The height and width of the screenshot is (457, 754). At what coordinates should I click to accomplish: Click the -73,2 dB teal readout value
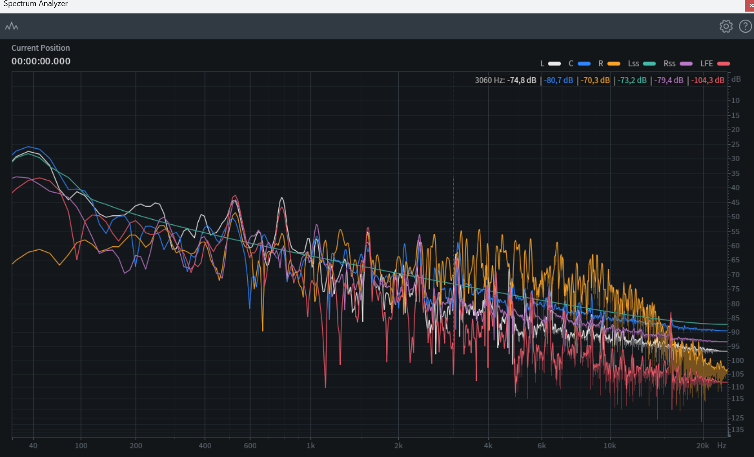tap(632, 80)
